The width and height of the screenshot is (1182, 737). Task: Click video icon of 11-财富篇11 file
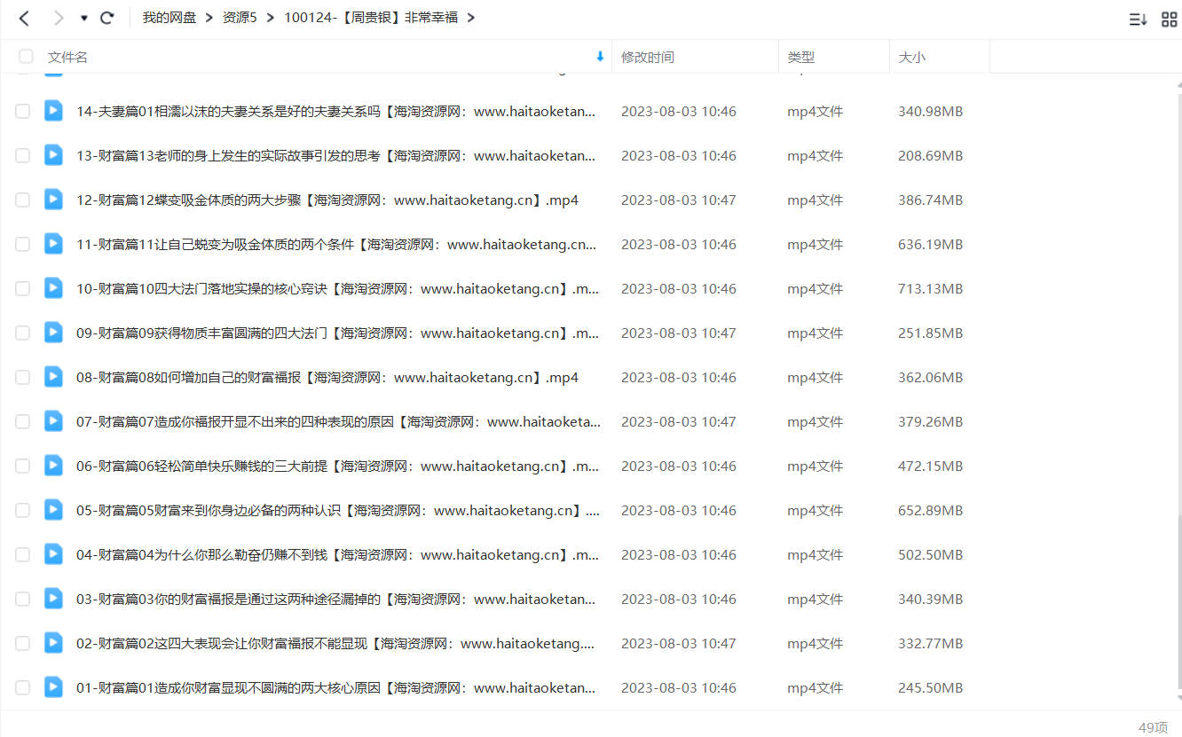click(54, 243)
